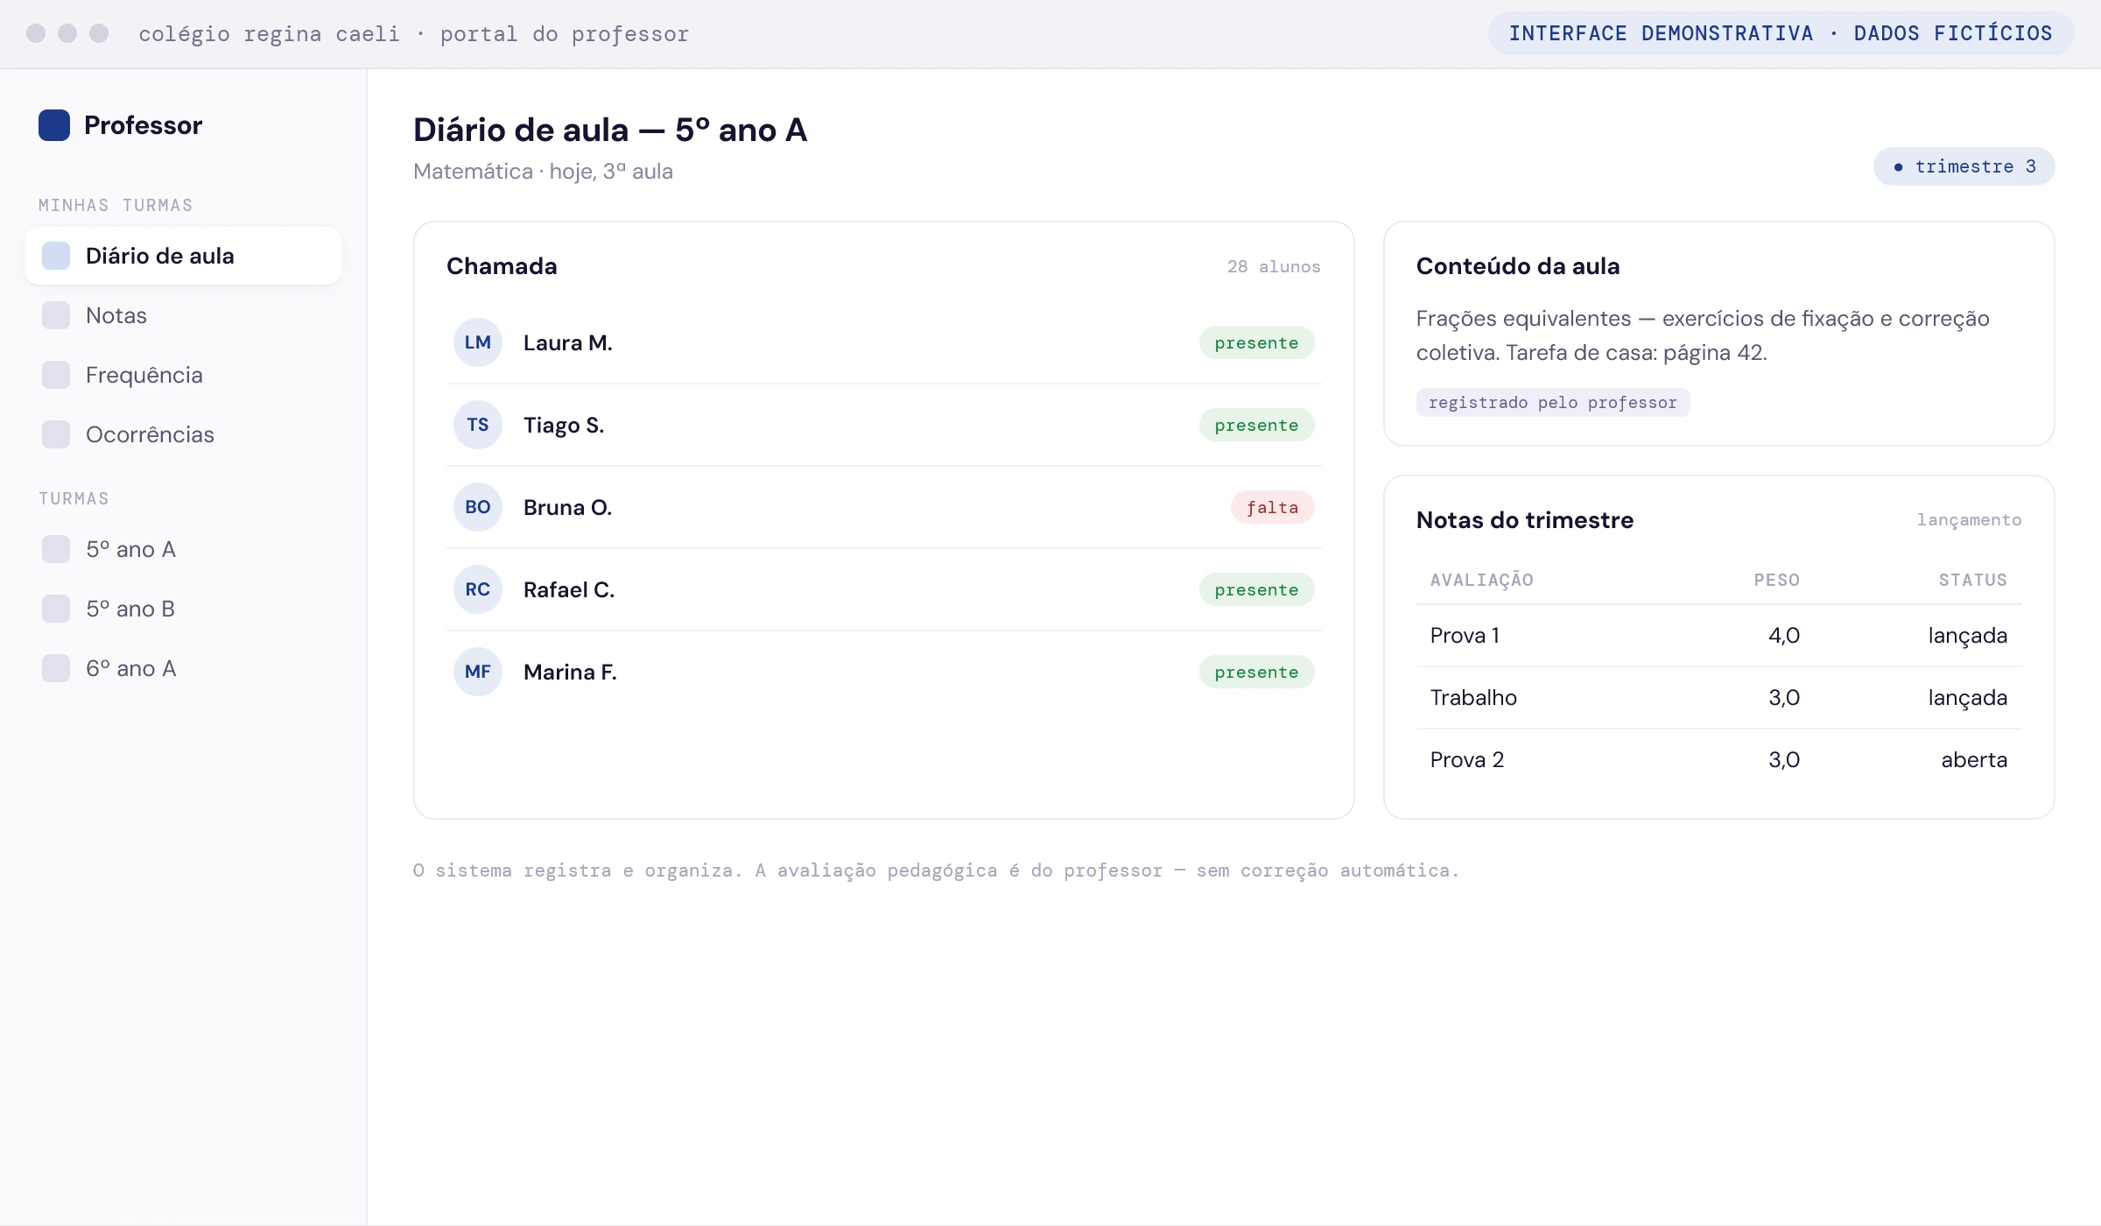Click the Prova 2 row label

pyautogui.click(x=1467, y=759)
